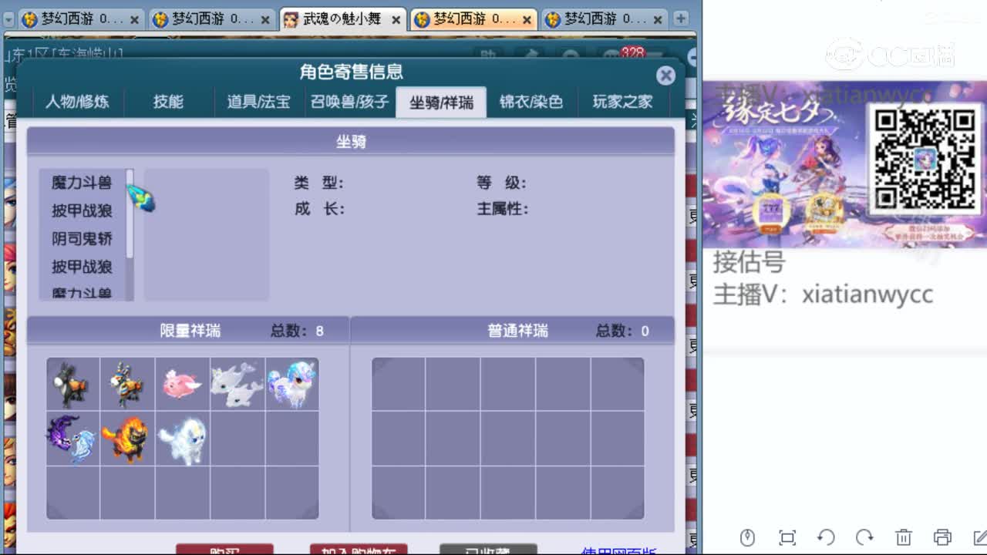Select 阴司鬼轿 in the mount list
This screenshot has width=987, height=555.
click(x=82, y=239)
